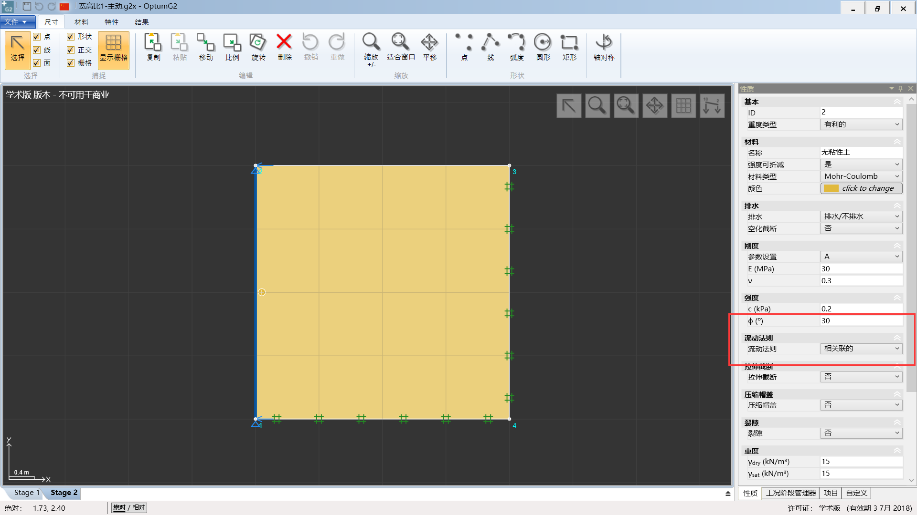Toggle the 正交 snap checkbox

point(71,50)
